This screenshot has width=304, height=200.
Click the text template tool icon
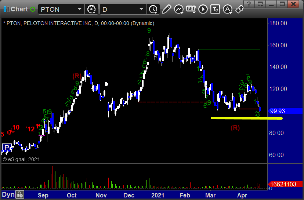click(x=215, y=9)
